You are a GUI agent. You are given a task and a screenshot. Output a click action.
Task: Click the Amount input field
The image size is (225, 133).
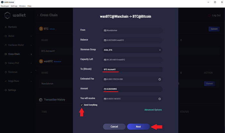[x=132, y=89]
